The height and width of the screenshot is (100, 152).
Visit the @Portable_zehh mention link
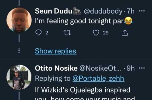98,78
